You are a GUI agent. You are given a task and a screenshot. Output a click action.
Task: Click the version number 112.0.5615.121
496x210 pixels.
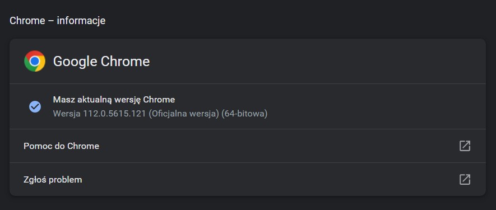[114, 114]
